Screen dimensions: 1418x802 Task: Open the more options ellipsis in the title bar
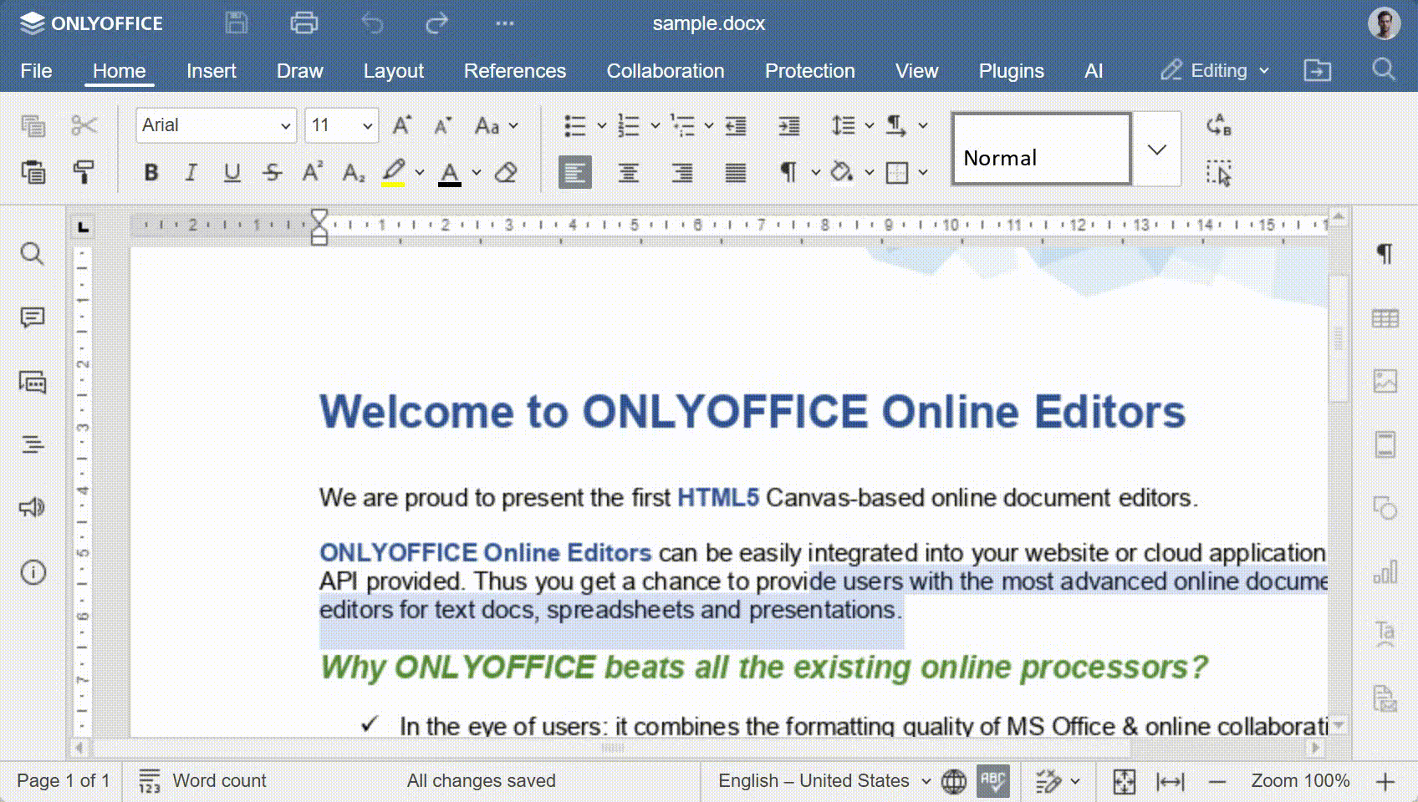[x=505, y=23]
